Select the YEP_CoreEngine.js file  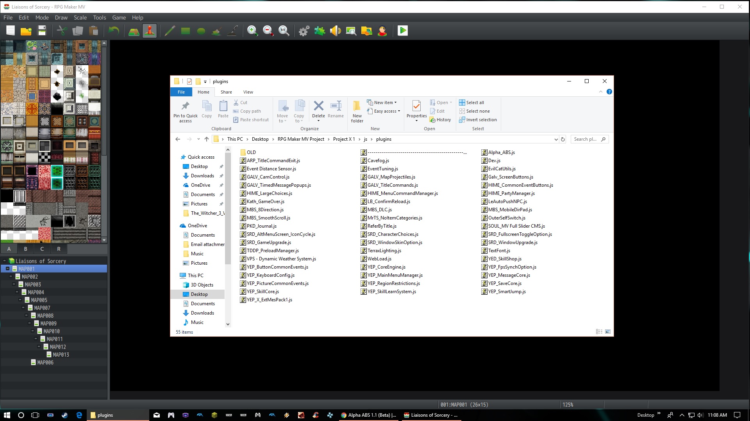(383, 267)
